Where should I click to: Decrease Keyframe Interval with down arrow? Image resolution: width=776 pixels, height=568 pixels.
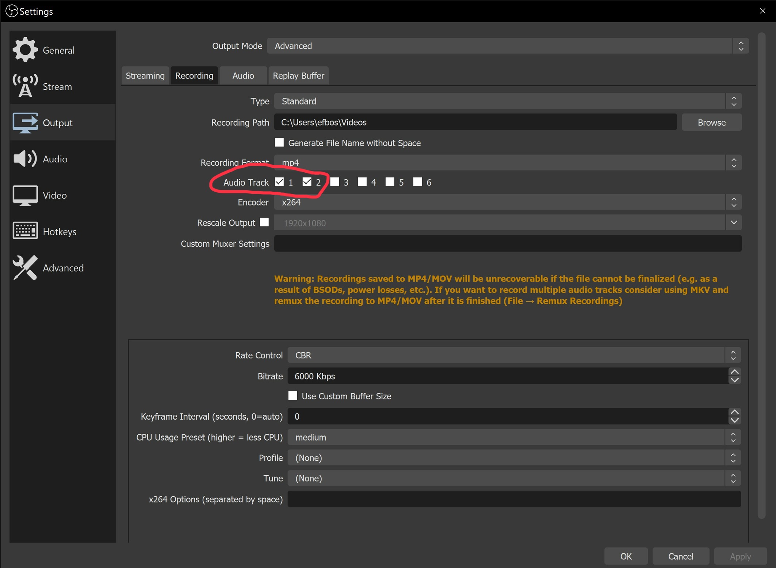pos(734,420)
